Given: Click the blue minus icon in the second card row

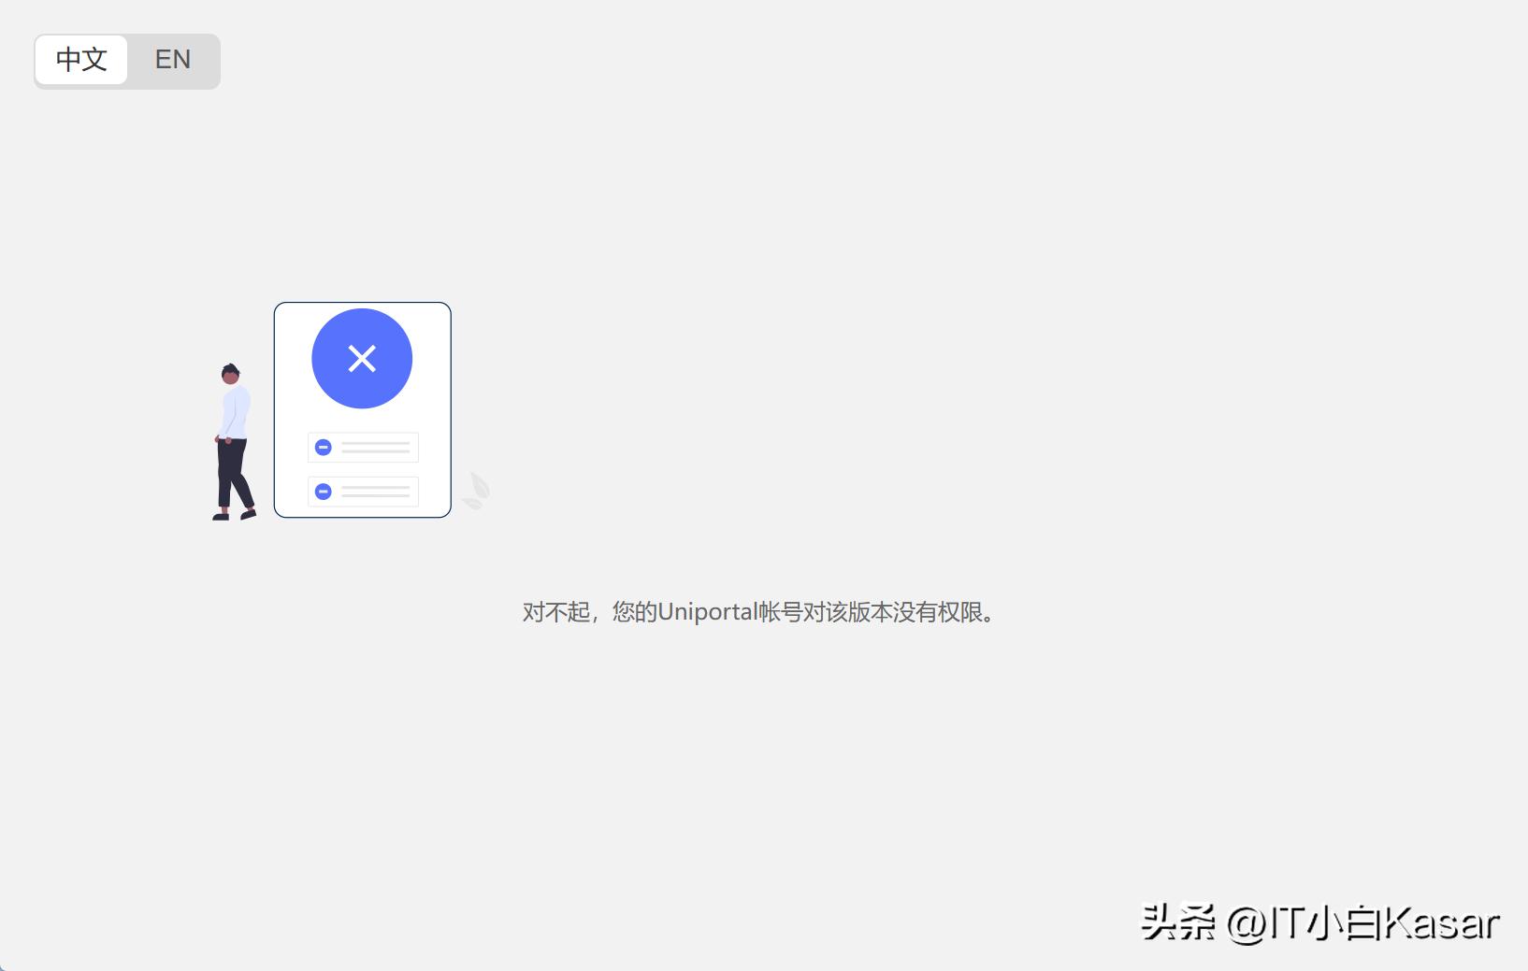Looking at the screenshot, I should pyautogui.click(x=324, y=492).
